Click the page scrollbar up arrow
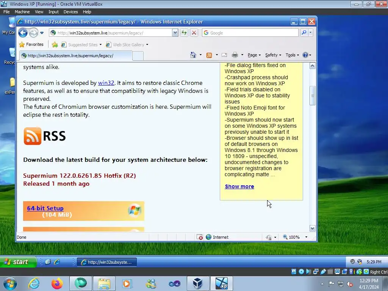 312,66
